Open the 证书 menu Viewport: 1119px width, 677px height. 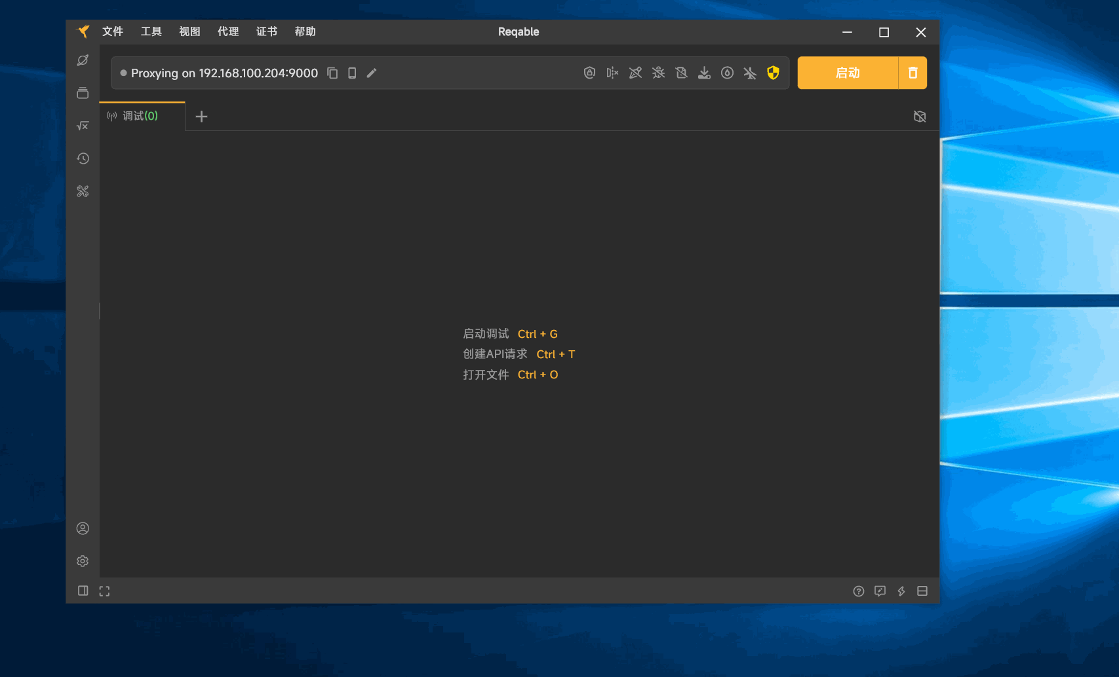267,31
